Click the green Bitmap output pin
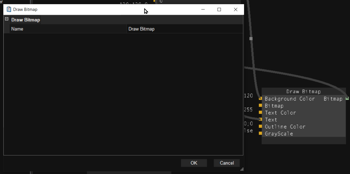The image size is (350, 174). point(347,98)
